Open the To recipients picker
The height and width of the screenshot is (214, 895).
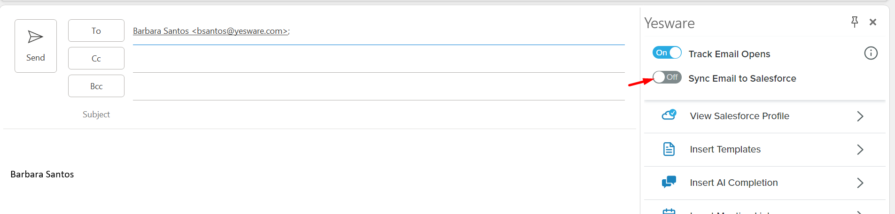96,31
